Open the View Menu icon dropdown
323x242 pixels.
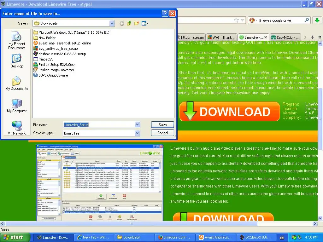pyautogui.click(x=145, y=23)
